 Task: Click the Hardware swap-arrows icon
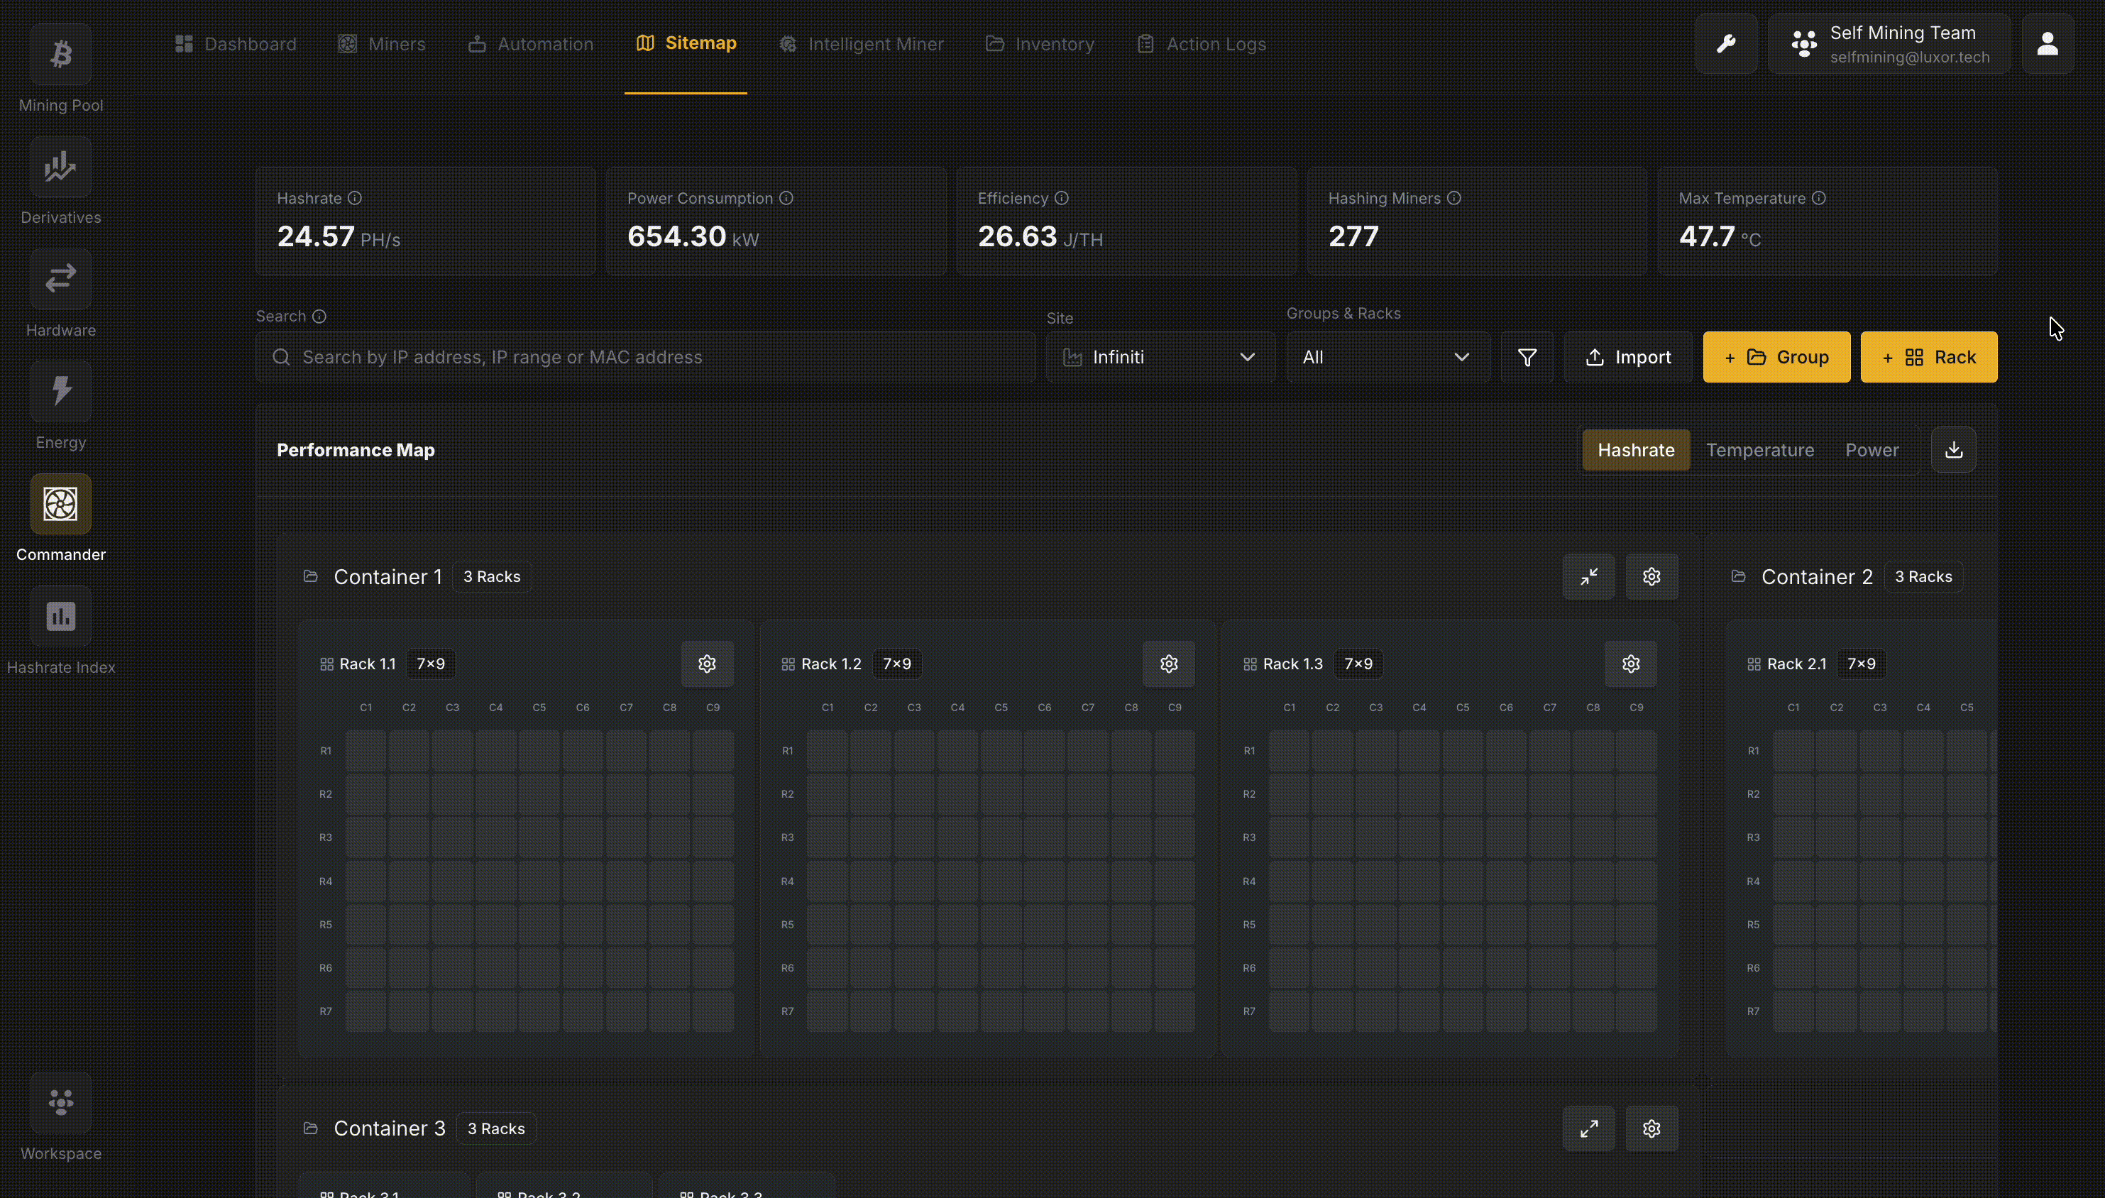coord(60,279)
